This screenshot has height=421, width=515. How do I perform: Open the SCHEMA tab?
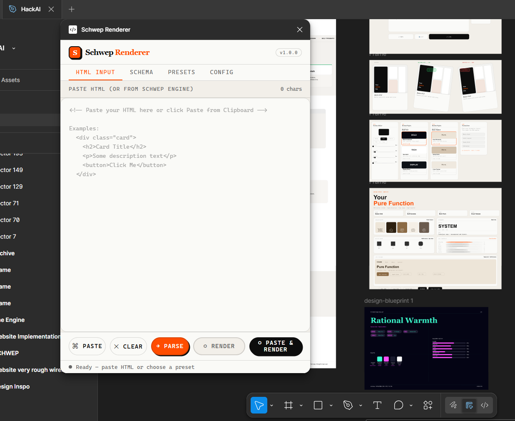pyautogui.click(x=142, y=72)
